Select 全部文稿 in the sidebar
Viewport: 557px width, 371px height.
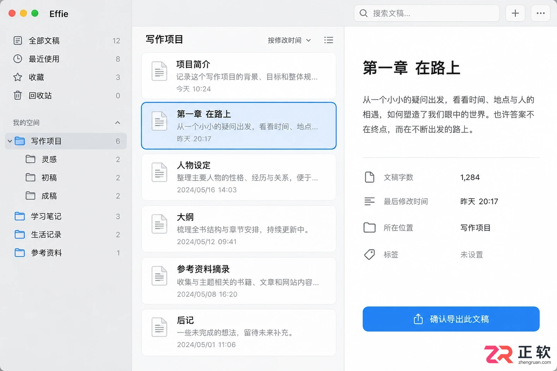click(x=67, y=41)
